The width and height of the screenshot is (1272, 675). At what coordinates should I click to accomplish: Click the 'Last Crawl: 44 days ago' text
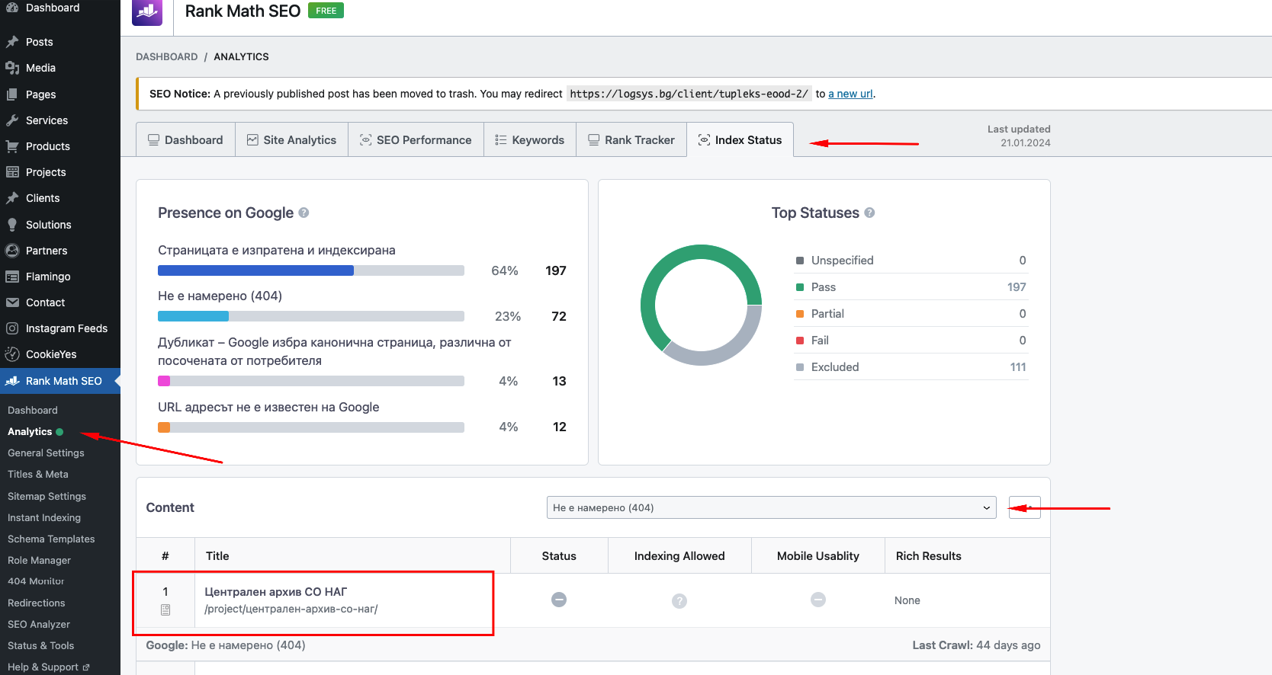pos(976,645)
